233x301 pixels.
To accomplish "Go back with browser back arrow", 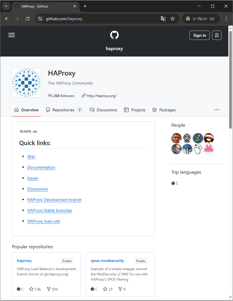I will [x=7, y=19].
